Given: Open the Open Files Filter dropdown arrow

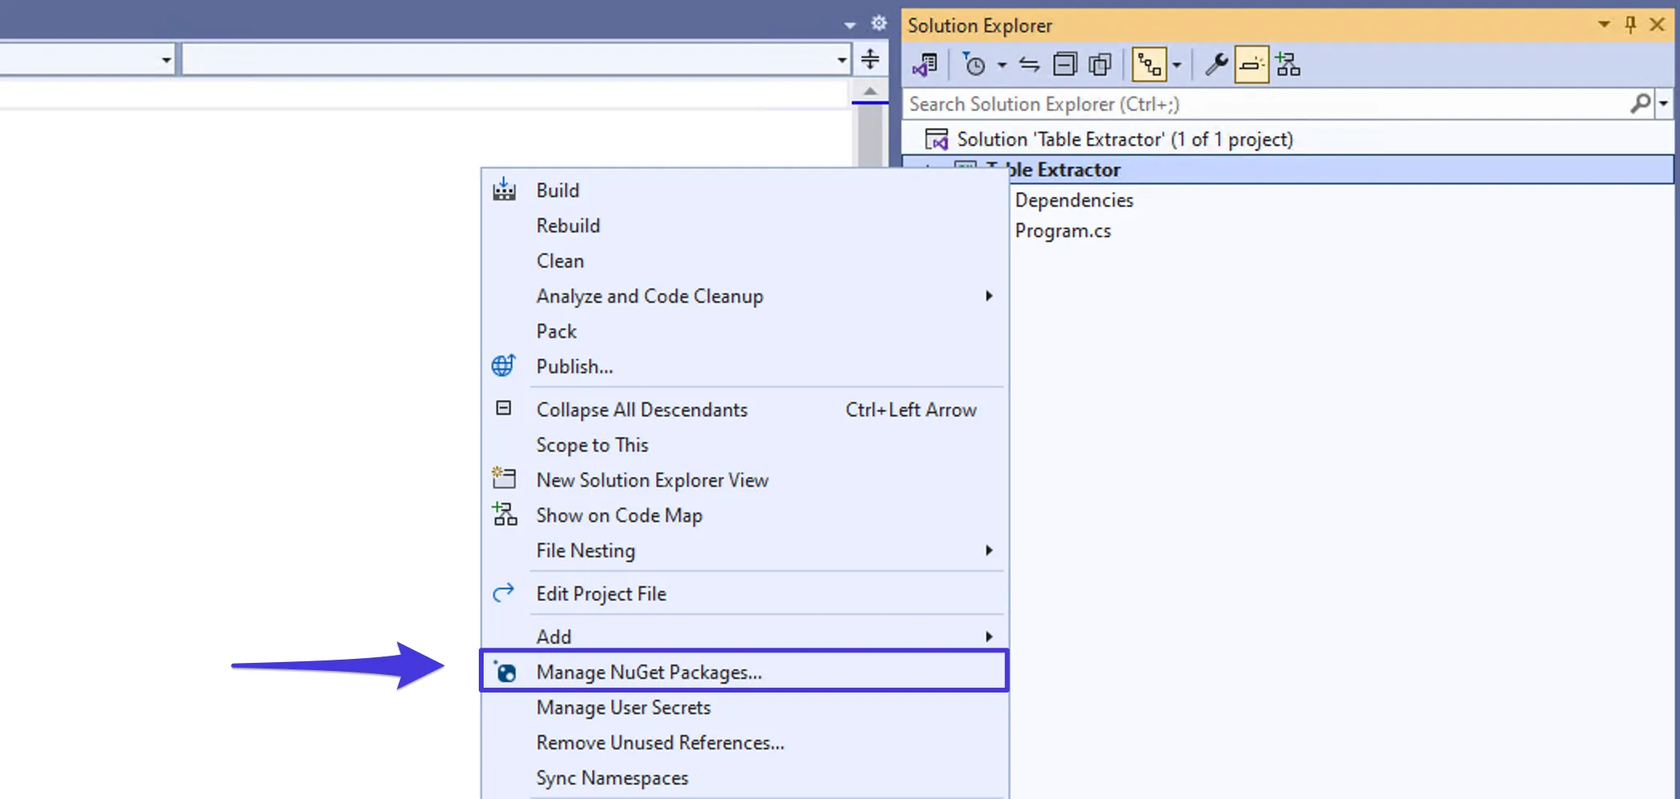Looking at the screenshot, I should click(x=1001, y=66).
